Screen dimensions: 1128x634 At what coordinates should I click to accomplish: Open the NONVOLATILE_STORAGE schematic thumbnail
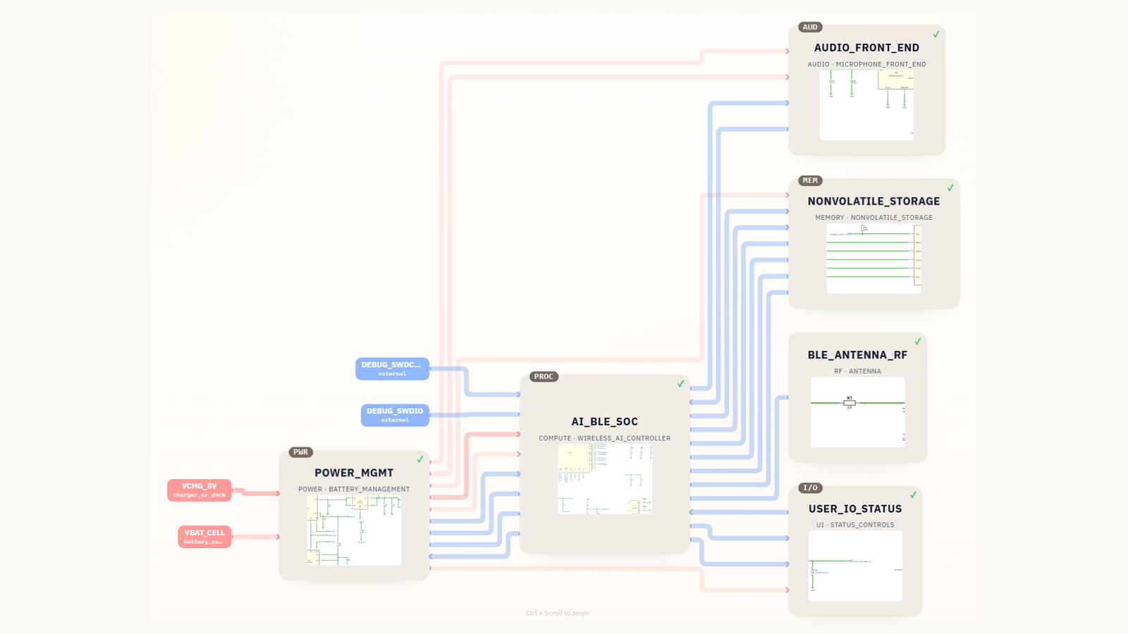[x=873, y=259]
